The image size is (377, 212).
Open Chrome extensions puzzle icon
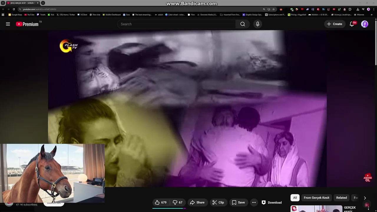pos(350,9)
